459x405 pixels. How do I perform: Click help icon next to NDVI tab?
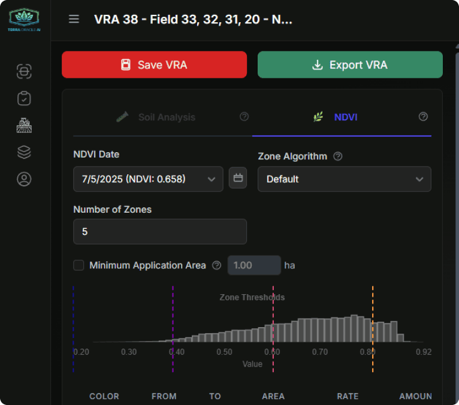(x=423, y=117)
